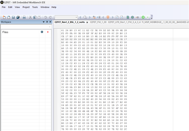
Task: Jump to previous bookmark arrow
Action: [103, 17]
